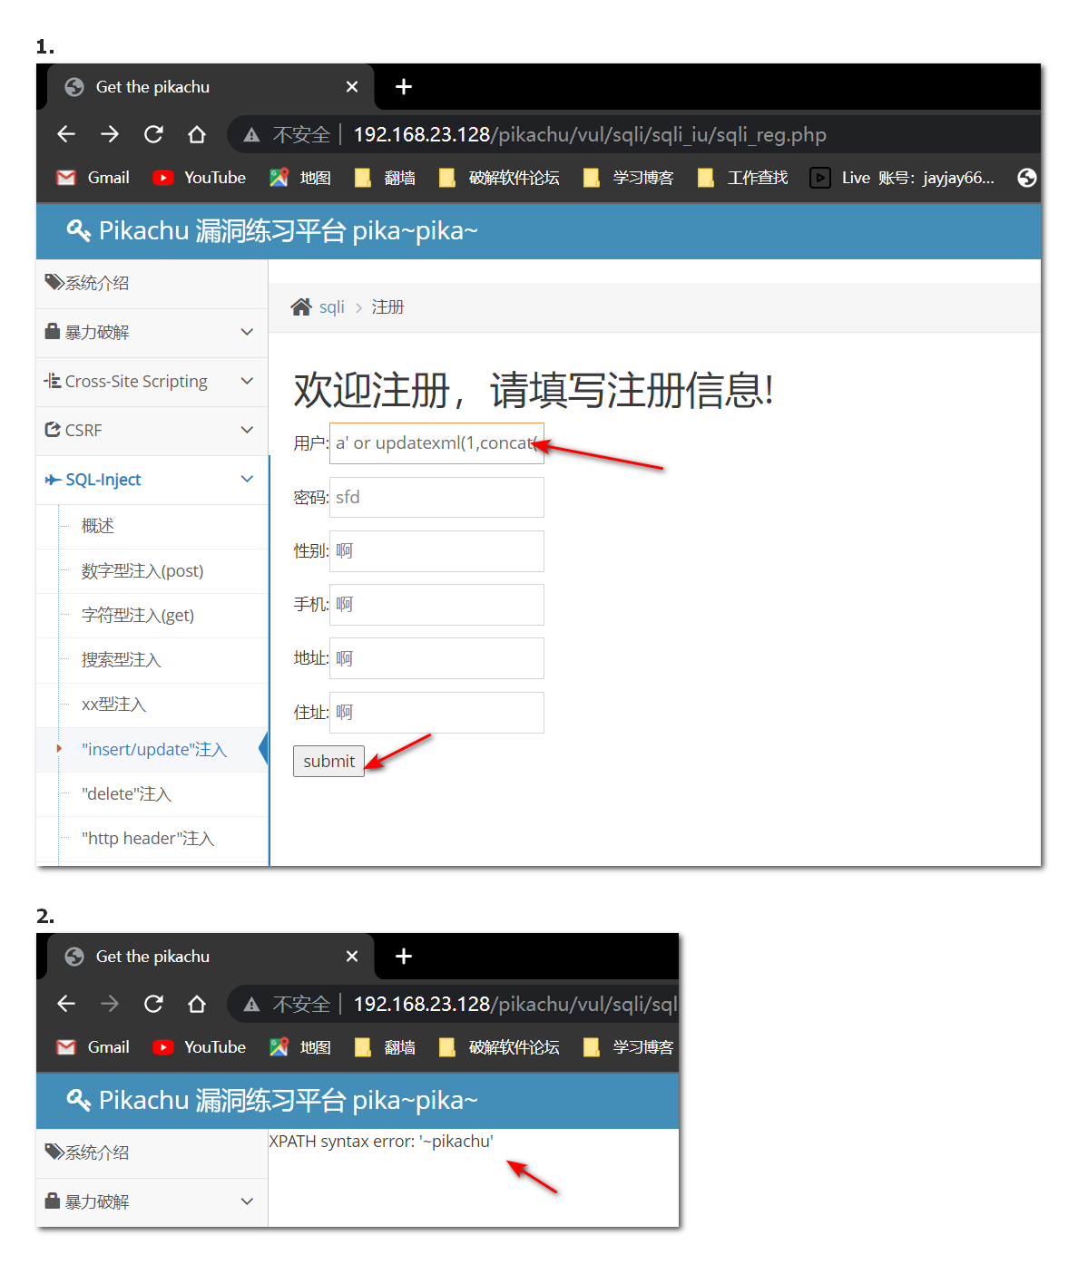Expand the Cross-Site Scripting sidebar section
Viewport: 1078px width, 1264px height.
pos(152,382)
